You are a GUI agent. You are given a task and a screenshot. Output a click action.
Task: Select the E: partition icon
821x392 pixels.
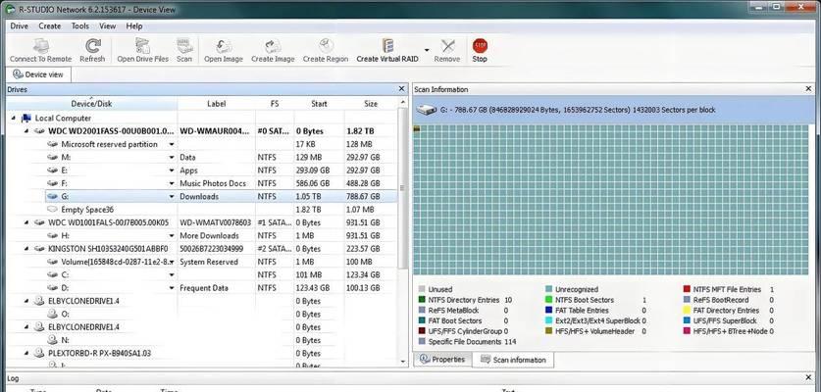(52, 171)
